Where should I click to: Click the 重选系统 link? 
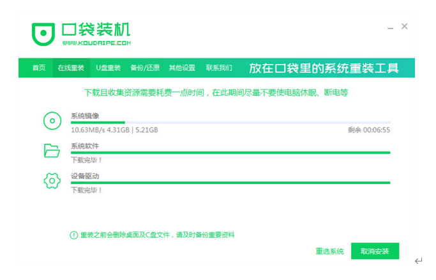click(329, 251)
